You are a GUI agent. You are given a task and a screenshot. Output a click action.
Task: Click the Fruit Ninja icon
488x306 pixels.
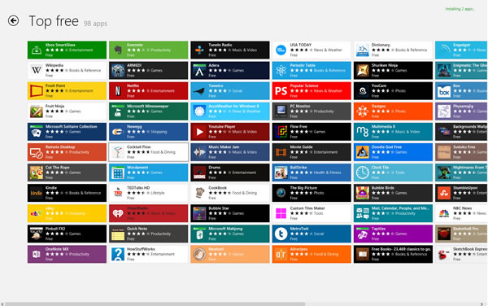click(37, 111)
